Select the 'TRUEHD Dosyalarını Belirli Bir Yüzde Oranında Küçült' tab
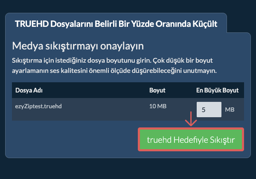Viewport: 256px width, 179px height. point(116,24)
